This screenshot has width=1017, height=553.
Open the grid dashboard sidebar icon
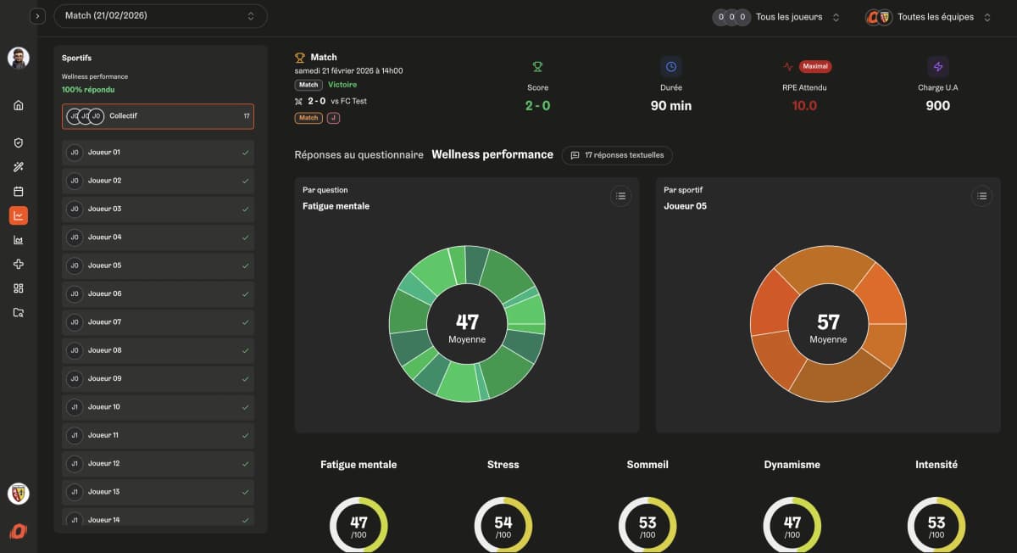[19, 288]
